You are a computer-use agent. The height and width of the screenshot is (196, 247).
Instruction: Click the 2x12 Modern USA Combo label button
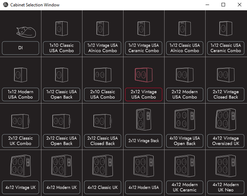point(185,94)
